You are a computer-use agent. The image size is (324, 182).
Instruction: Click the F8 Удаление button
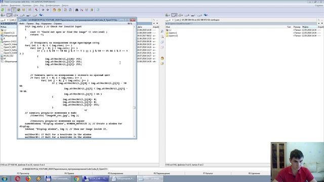[x=254, y=173]
